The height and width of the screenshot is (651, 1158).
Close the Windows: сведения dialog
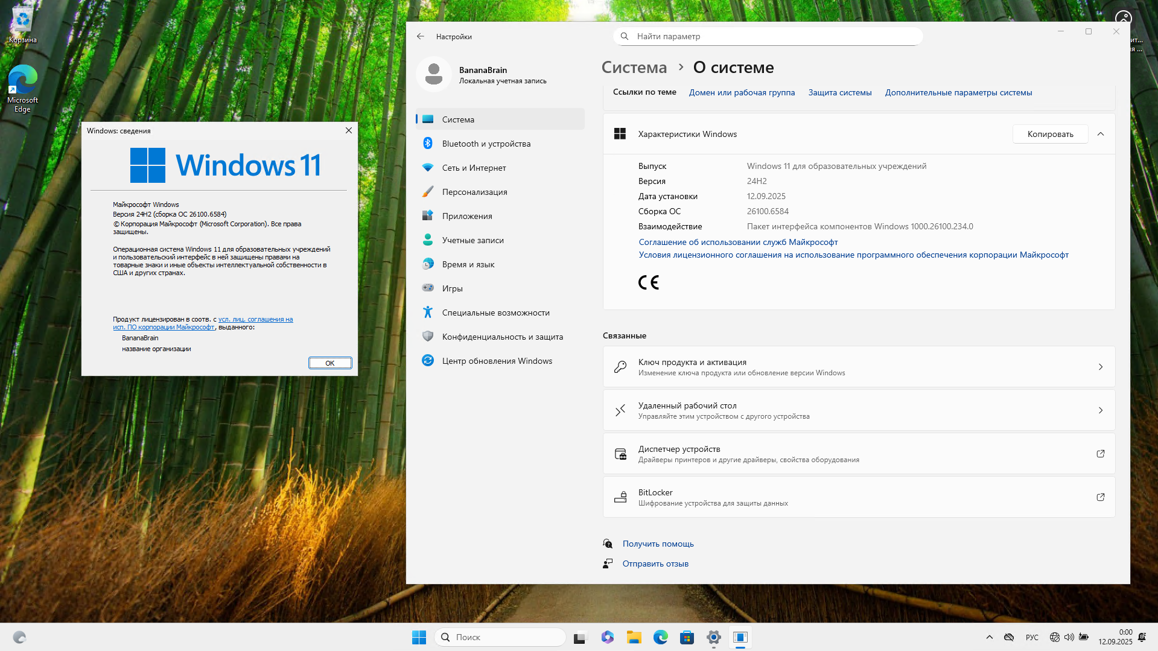[x=348, y=130]
